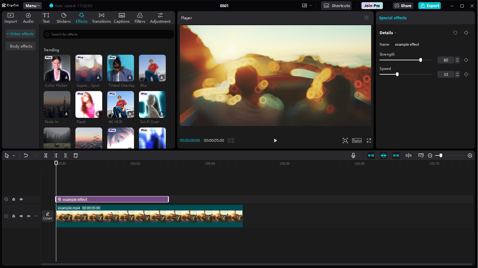The image size is (478, 268).
Task: Add Strength keyframe diamond
Action: pos(466,60)
